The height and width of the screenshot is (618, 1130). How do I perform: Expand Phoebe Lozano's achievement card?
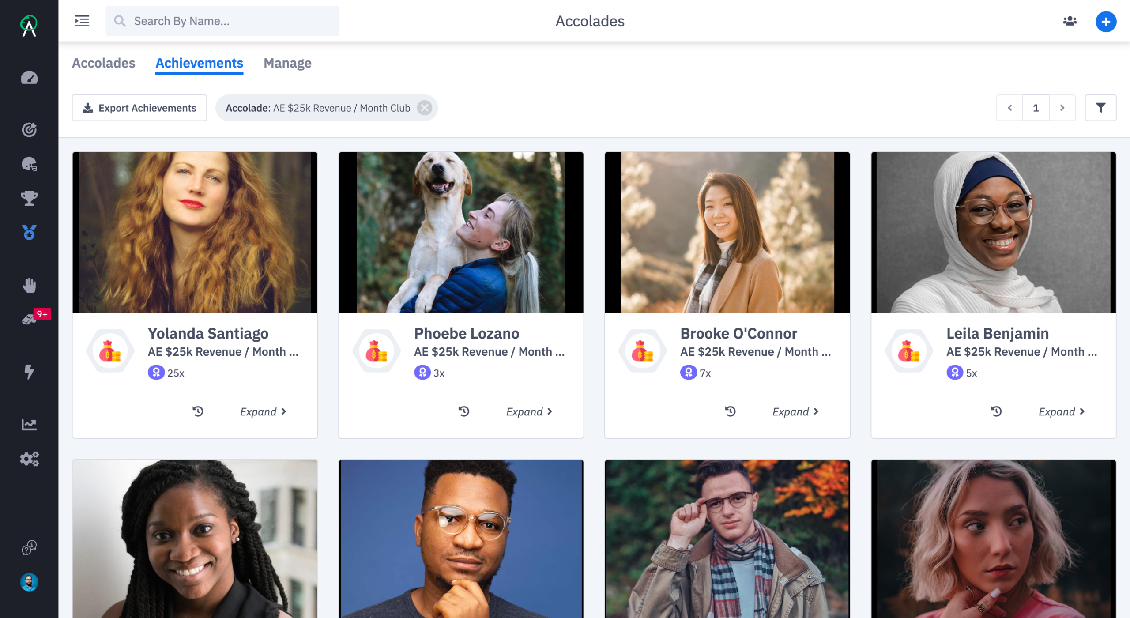point(529,411)
